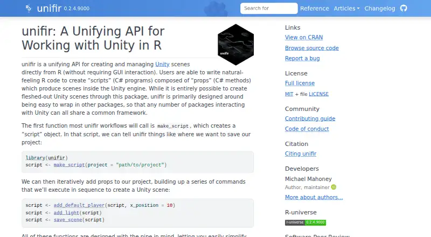
Task: Click add_default_player function link
Action: click(79, 205)
